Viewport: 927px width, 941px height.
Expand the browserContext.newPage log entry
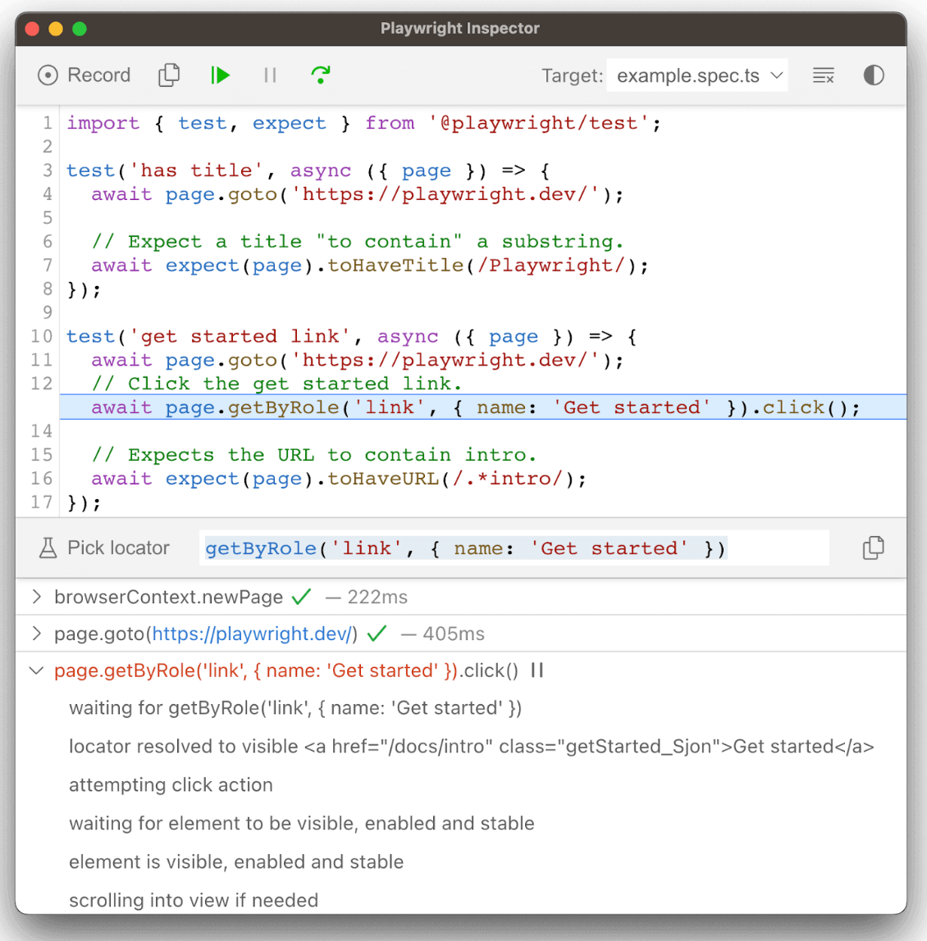(36, 597)
